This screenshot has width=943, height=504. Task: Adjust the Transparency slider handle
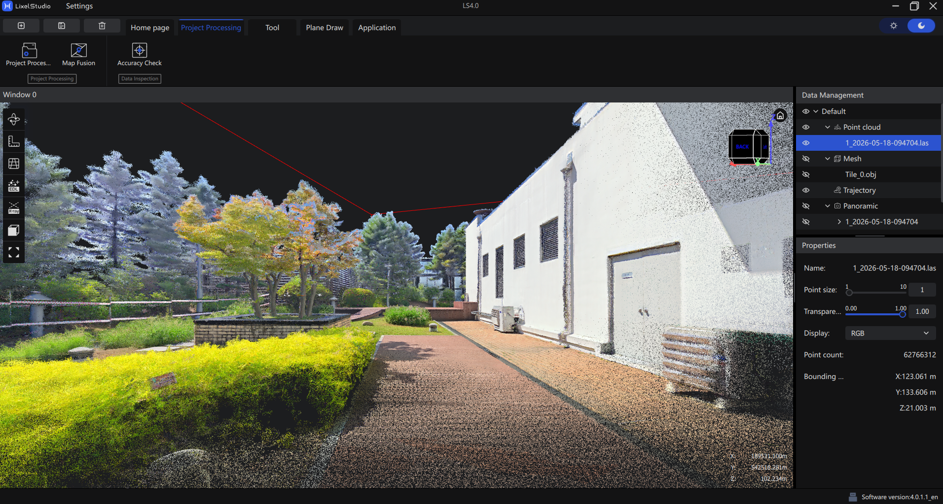(903, 314)
